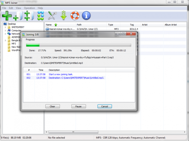This screenshot has width=189, height=141.
Task: Click the Album Artist column header
Action: point(175,25)
